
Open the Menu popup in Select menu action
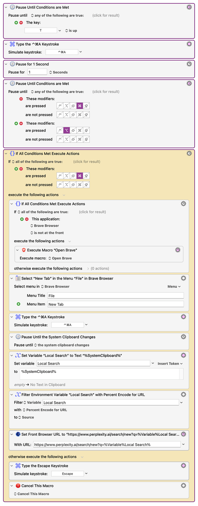click(174, 287)
